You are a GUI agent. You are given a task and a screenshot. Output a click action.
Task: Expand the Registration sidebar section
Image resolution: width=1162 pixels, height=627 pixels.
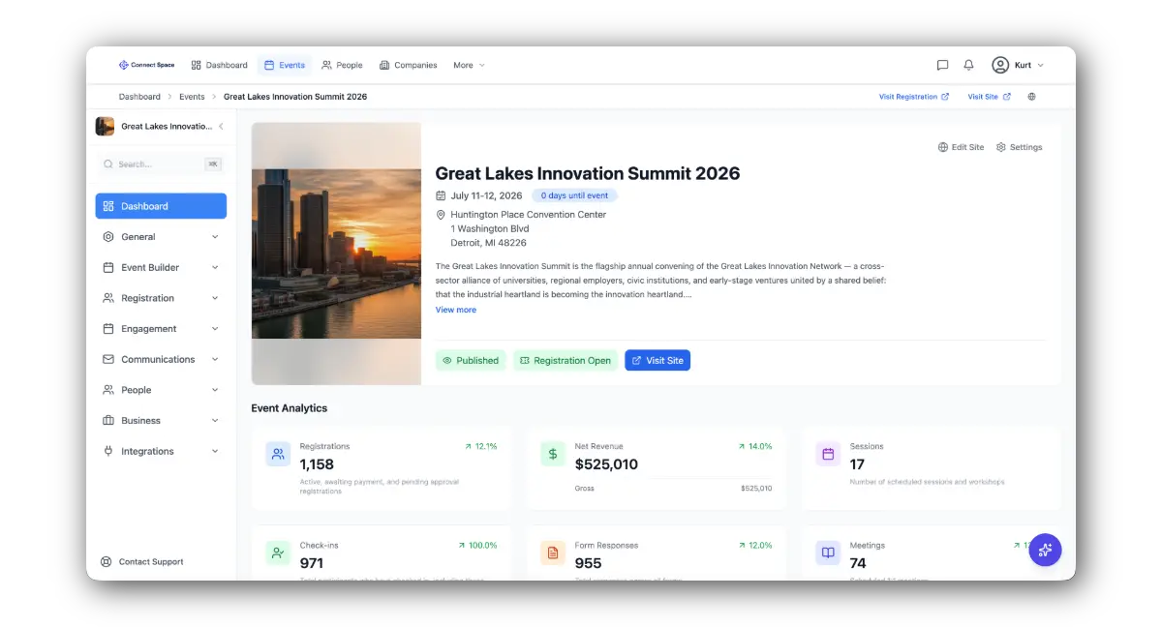[161, 298]
